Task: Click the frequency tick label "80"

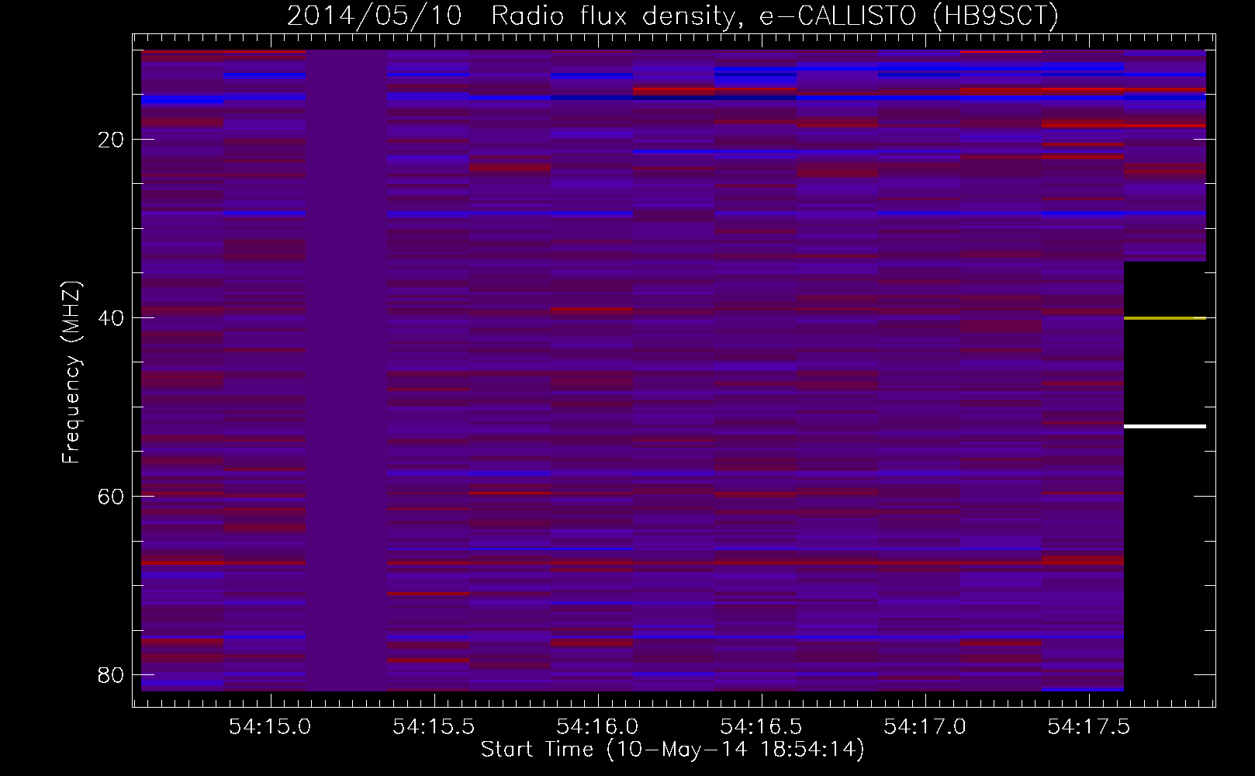Action: [x=112, y=674]
